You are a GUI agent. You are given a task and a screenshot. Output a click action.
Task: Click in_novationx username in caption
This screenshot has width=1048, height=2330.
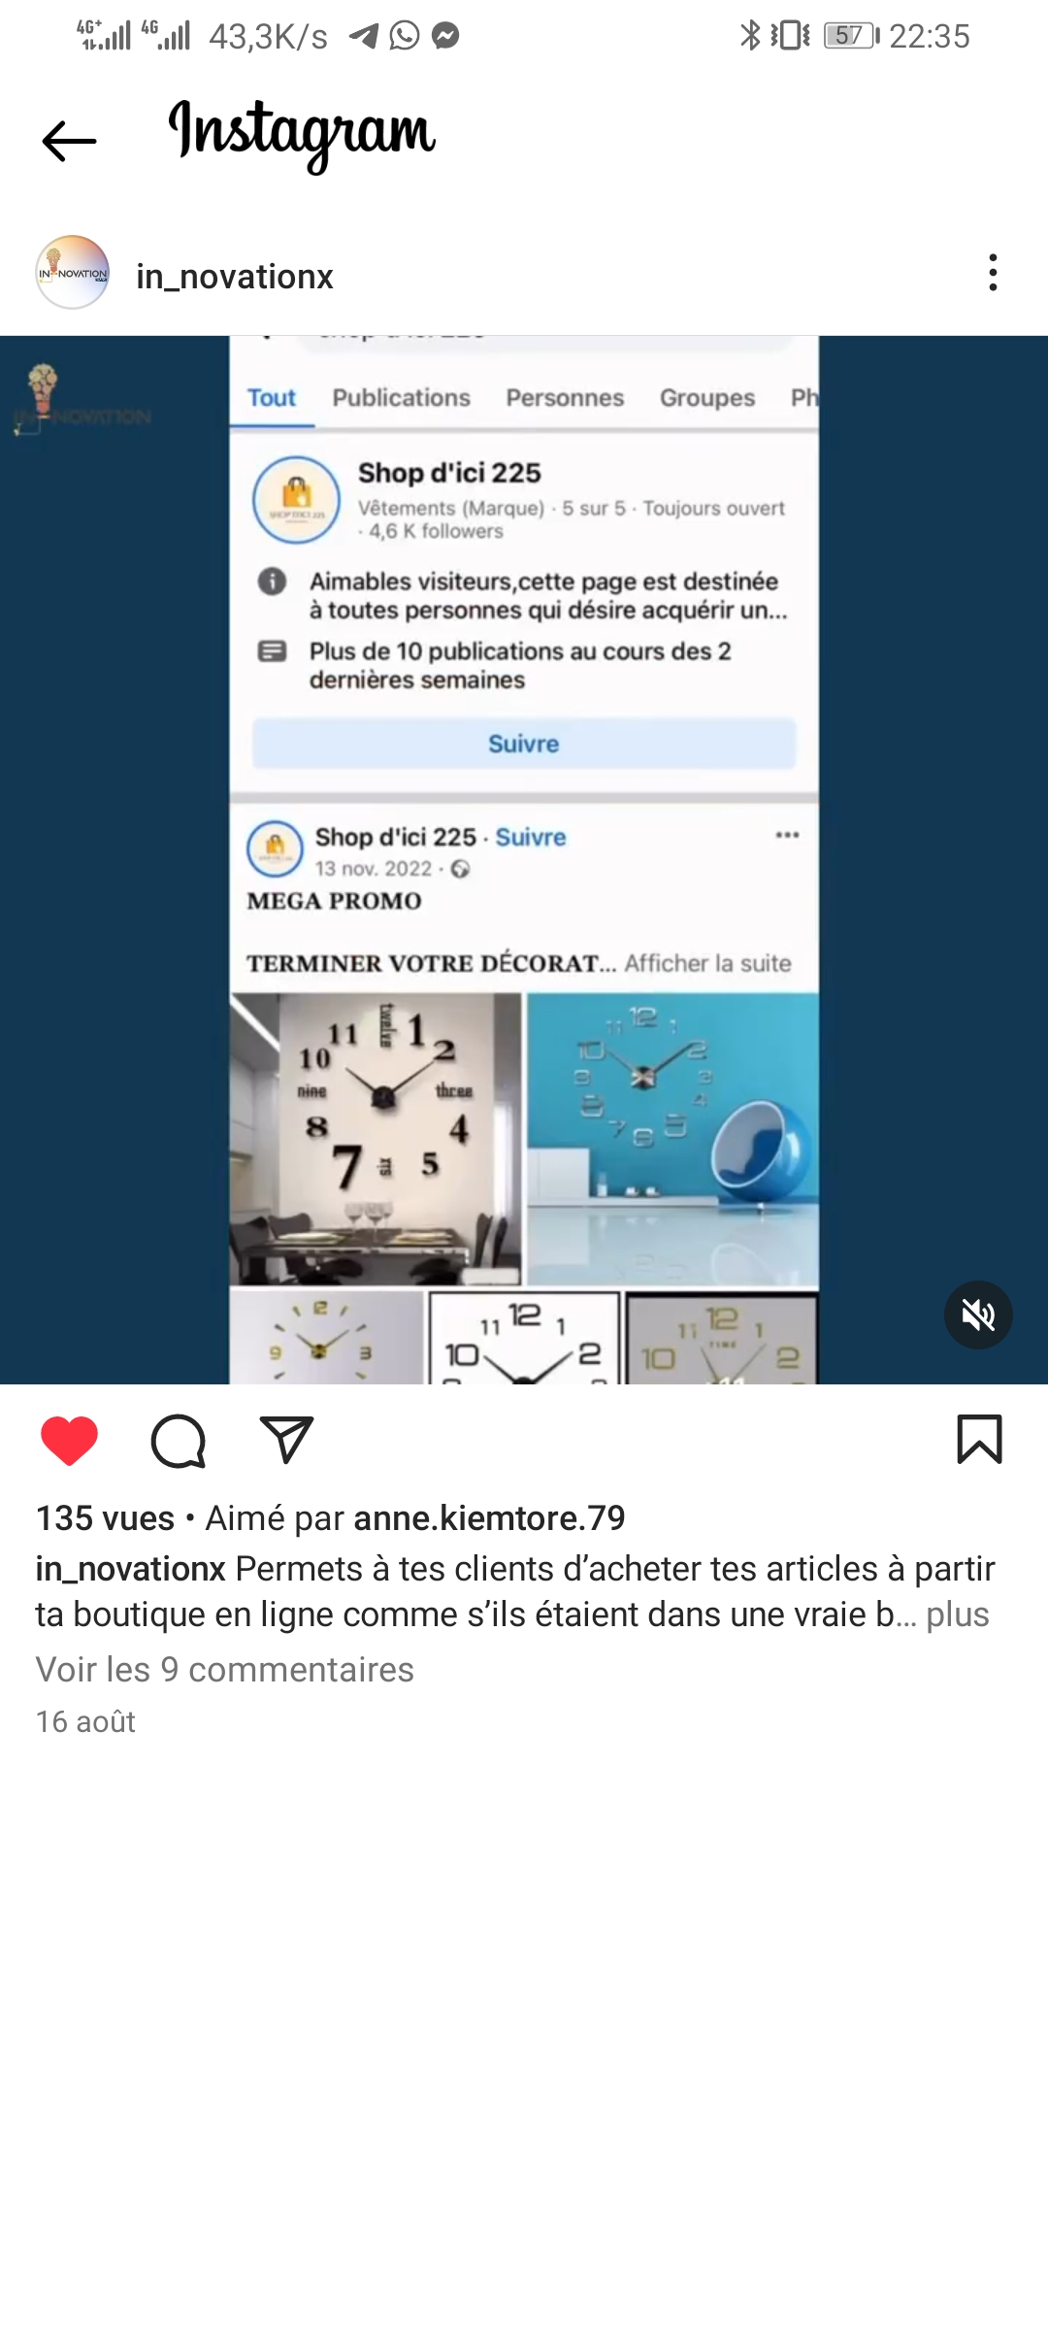pos(131,1569)
